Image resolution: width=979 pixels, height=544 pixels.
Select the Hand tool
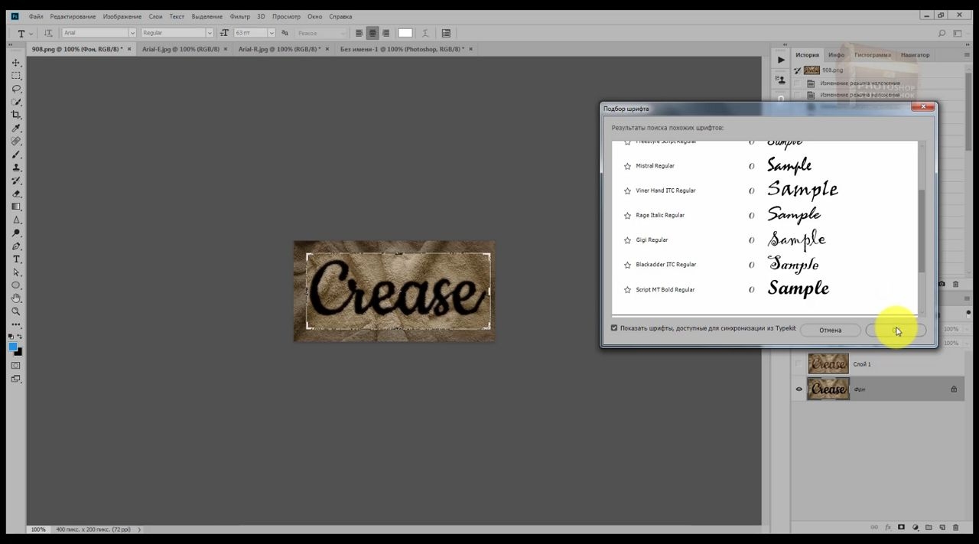(x=16, y=298)
